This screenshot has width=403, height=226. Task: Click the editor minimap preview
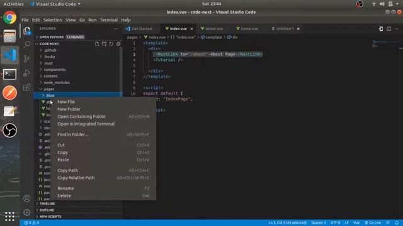tap(385, 44)
